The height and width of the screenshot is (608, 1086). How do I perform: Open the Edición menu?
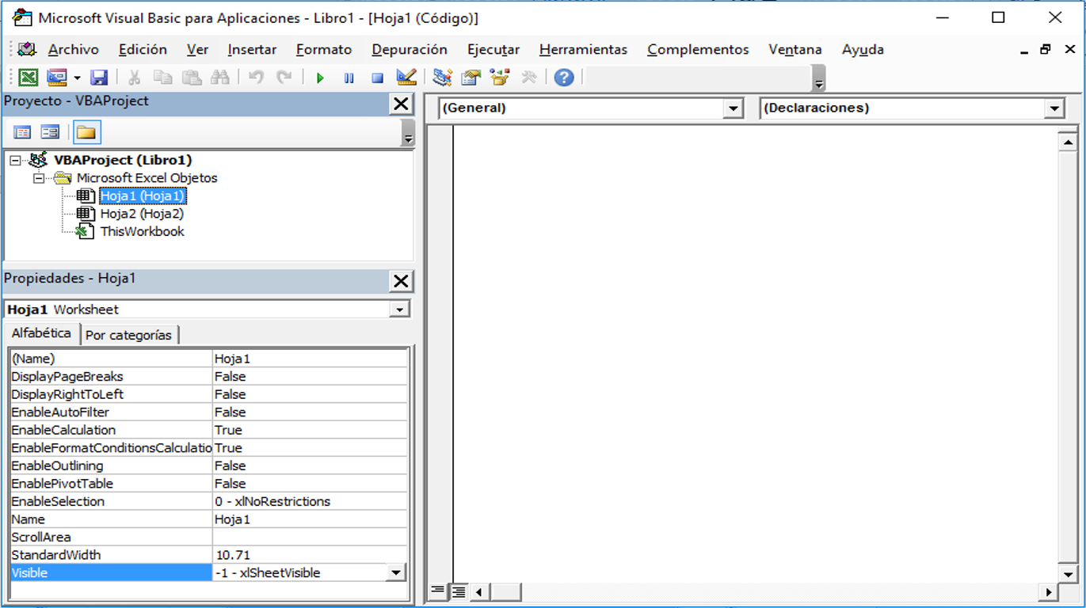point(143,49)
